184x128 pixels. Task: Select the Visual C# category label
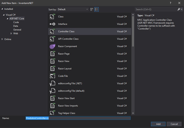point(11,15)
